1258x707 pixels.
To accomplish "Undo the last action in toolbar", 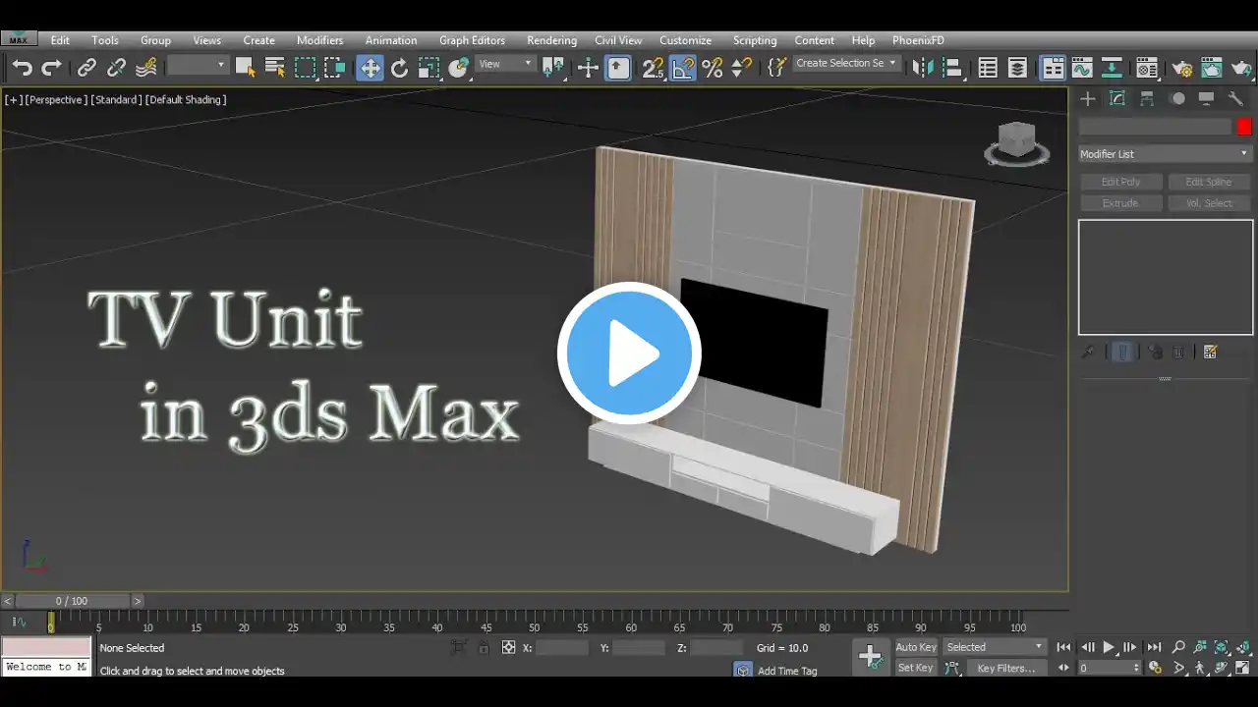I will click(22, 68).
